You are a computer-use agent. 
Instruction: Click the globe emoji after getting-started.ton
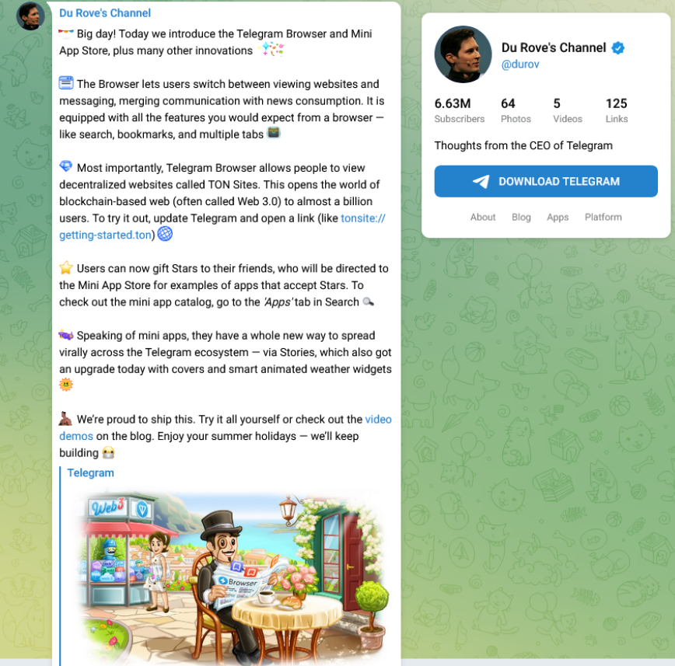pos(164,234)
